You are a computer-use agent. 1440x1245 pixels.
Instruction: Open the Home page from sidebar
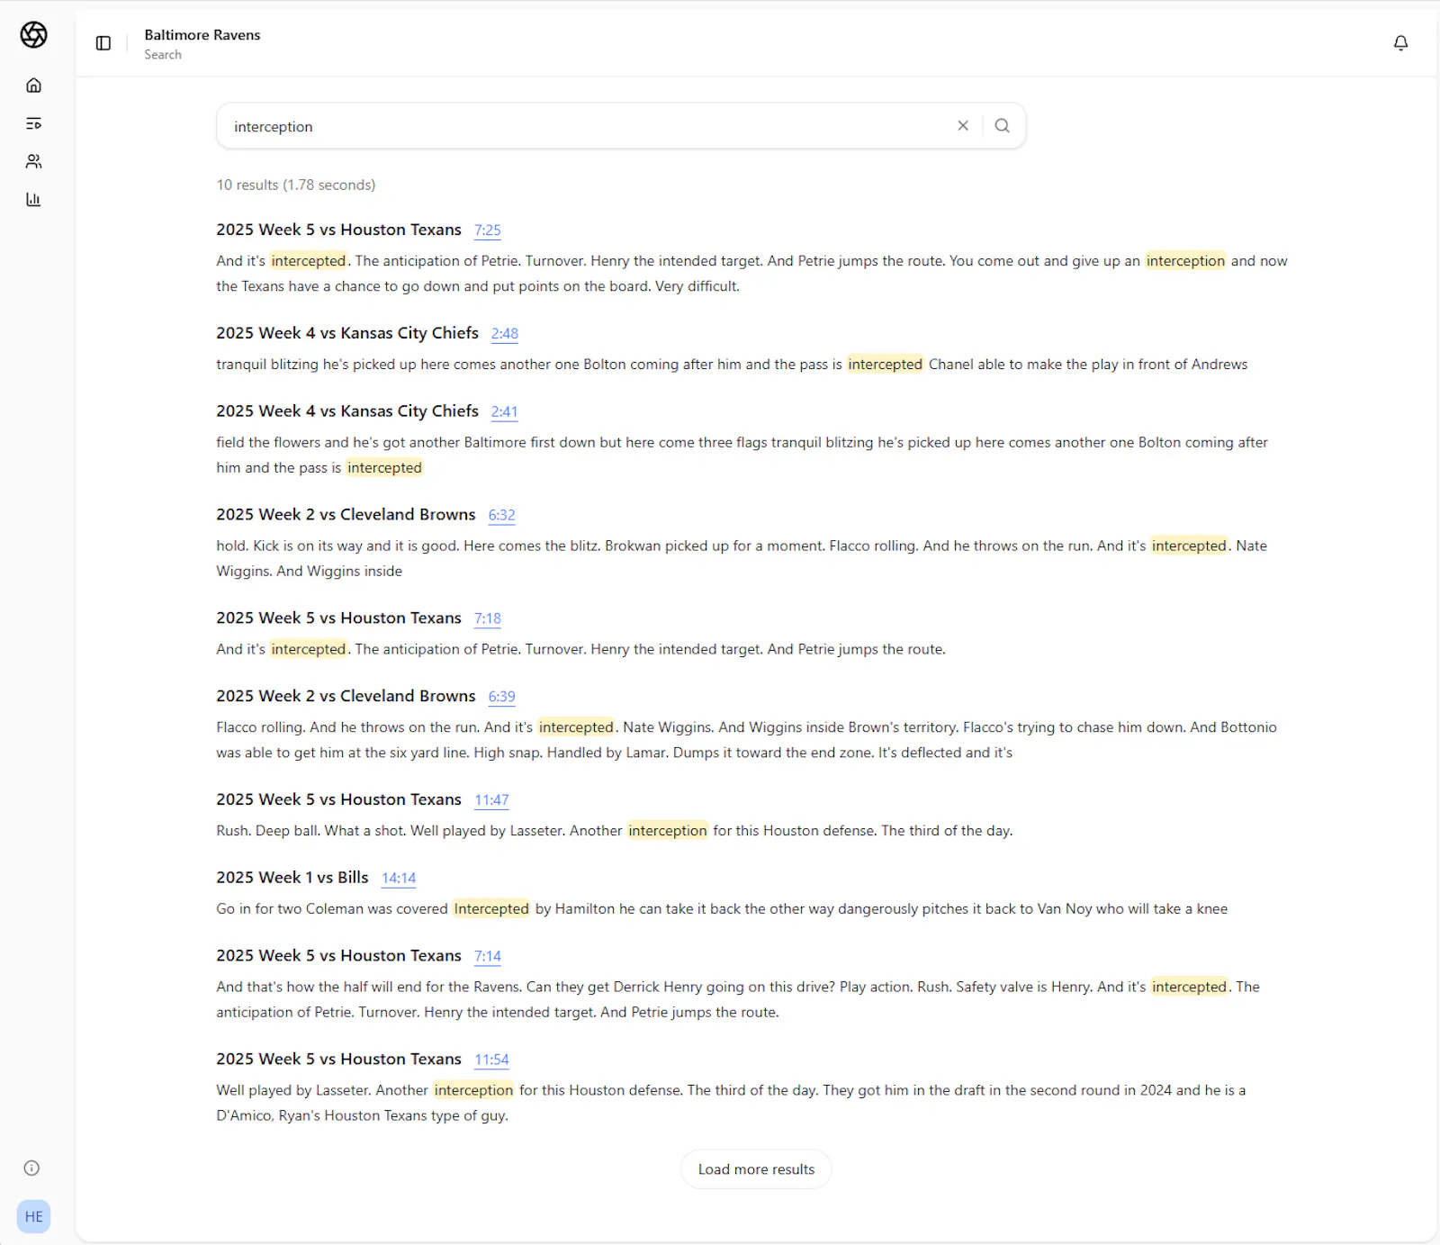click(33, 86)
